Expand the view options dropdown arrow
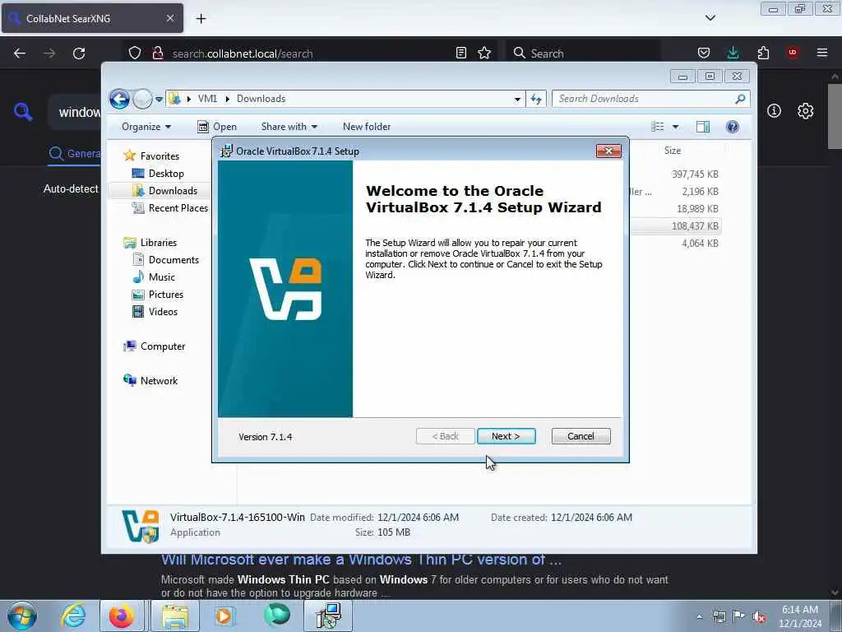 [676, 127]
